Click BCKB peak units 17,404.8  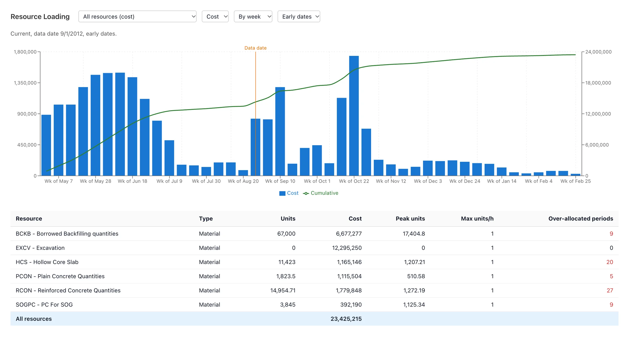(x=414, y=234)
